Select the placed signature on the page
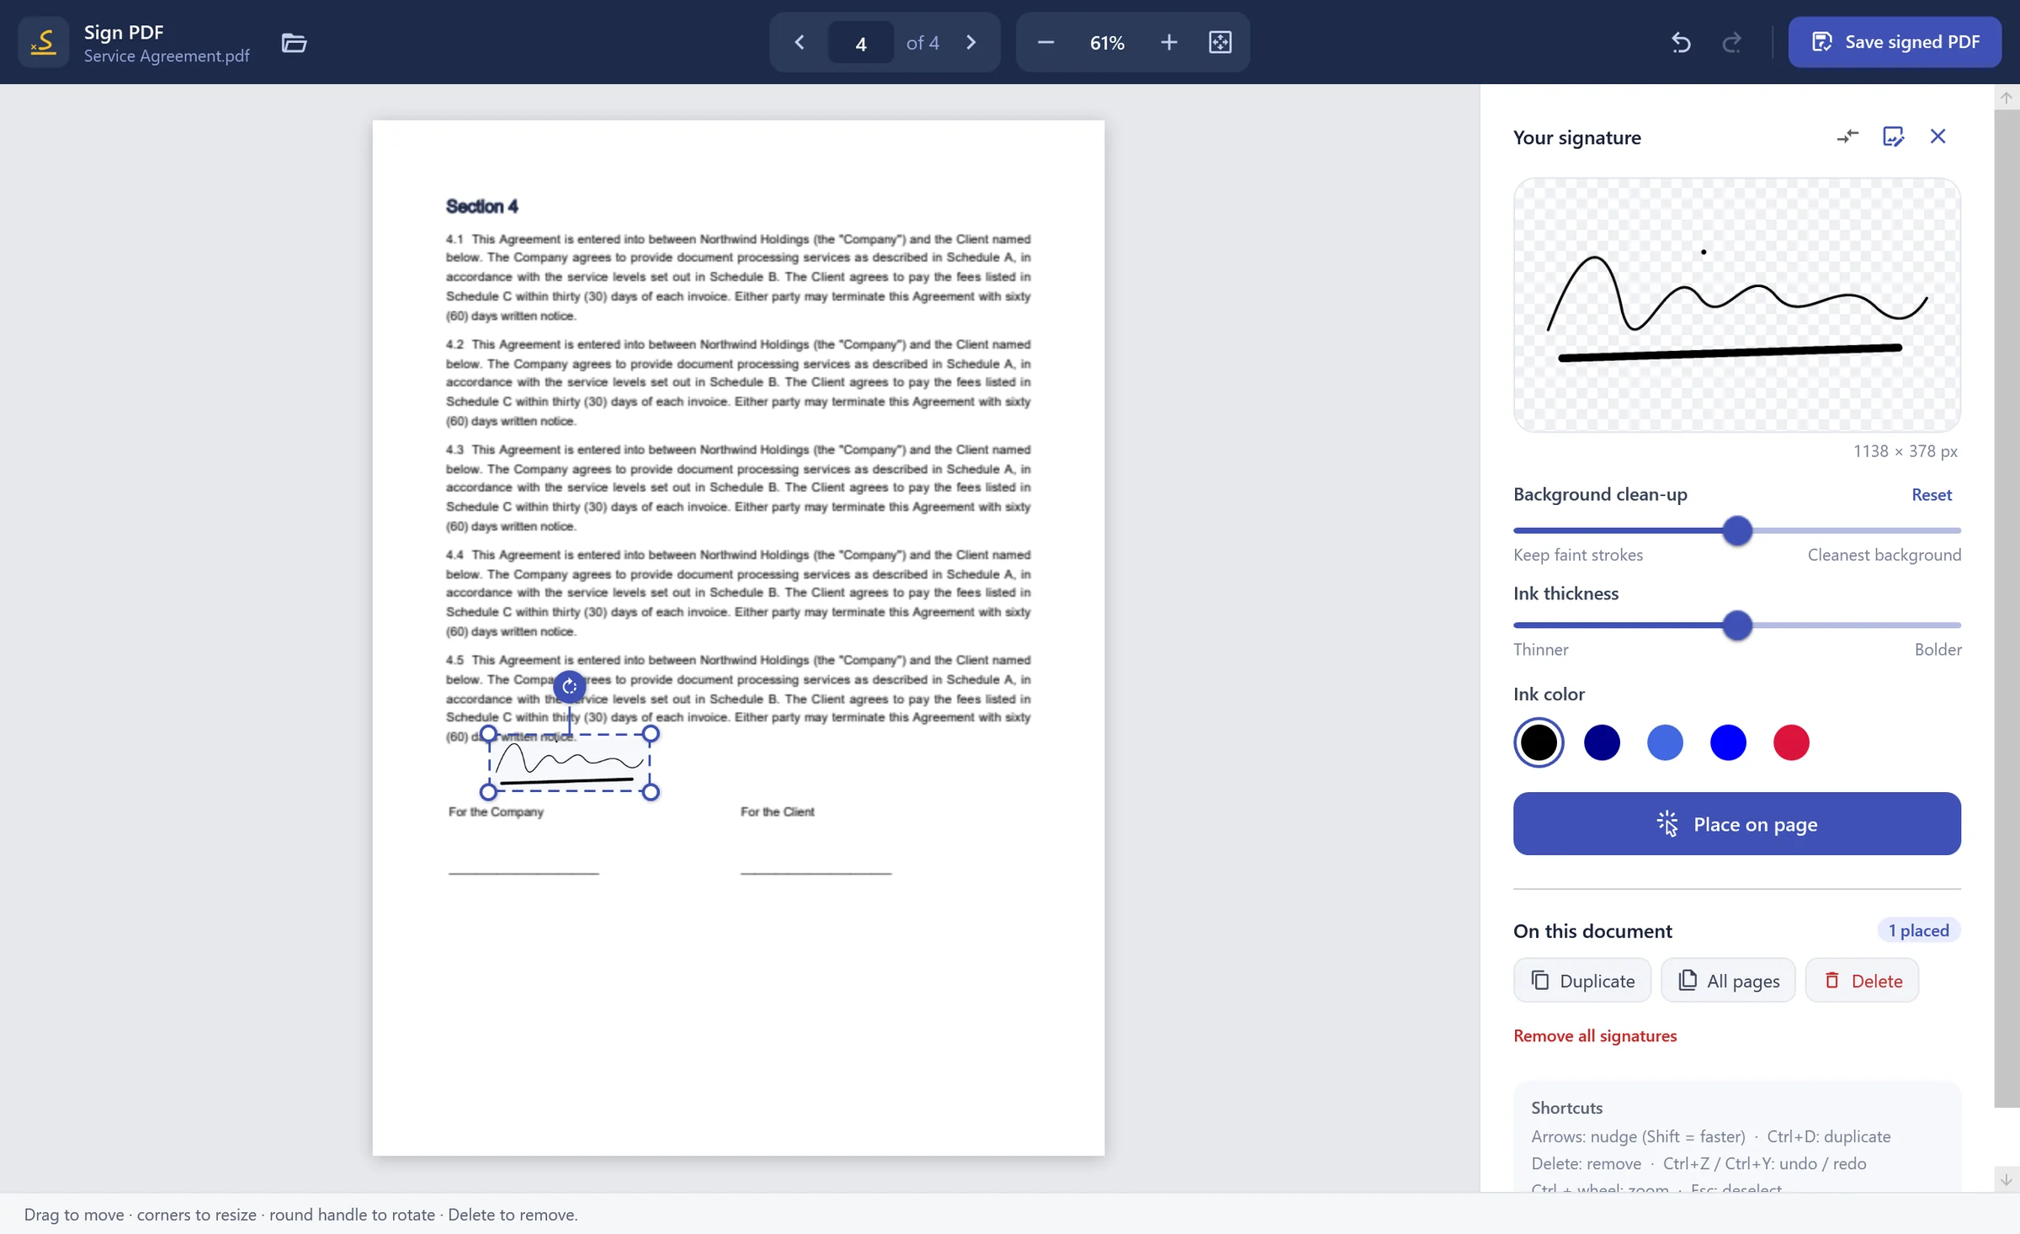This screenshot has width=2020, height=1234. tap(570, 763)
